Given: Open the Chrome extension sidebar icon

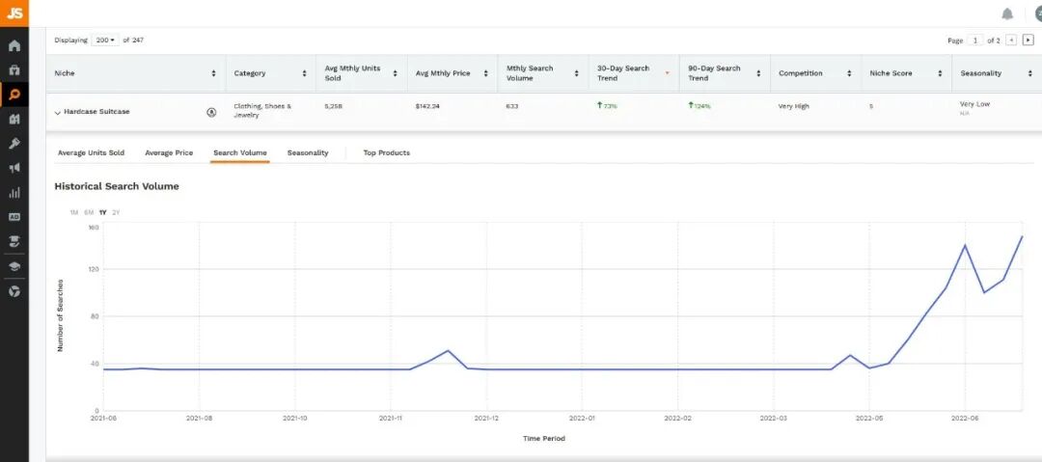Looking at the screenshot, I should (14, 291).
